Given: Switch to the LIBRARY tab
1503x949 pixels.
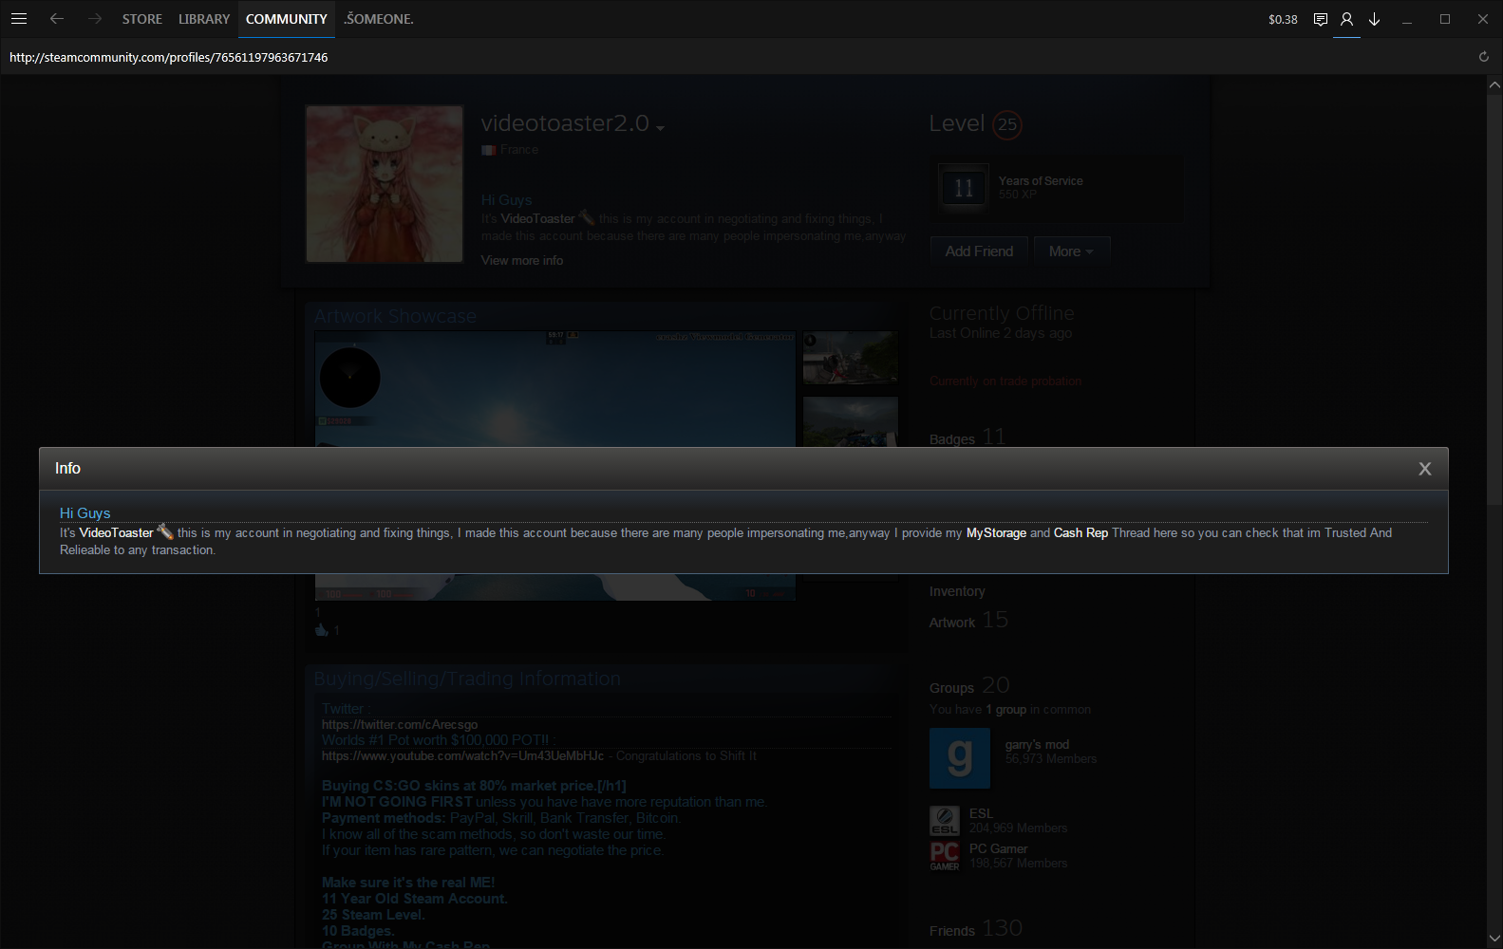Looking at the screenshot, I should coord(204,19).
